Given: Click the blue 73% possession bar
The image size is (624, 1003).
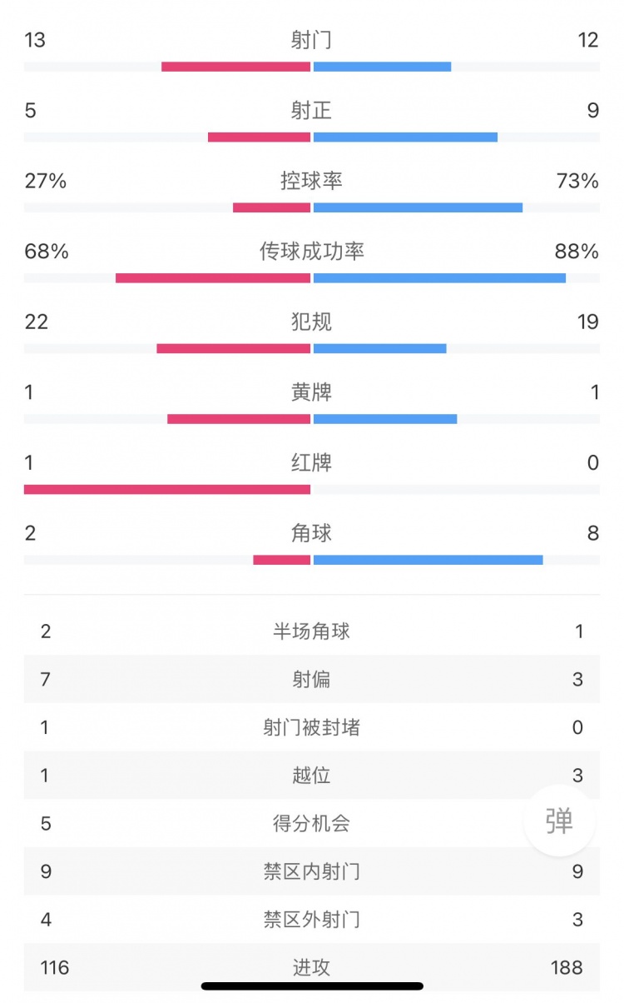Looking at the screenshot, I should tap(418, 207).
